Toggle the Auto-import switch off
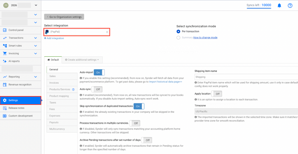 pyautogui.click(x=99, y=72)
